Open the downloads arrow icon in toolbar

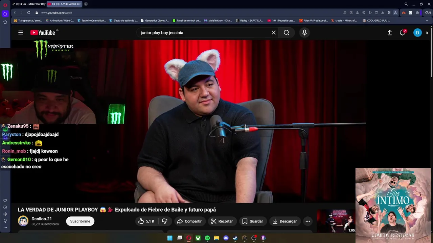click(x=383, y=13)
